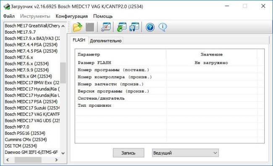This screenshot has height=166, width=273.
Task: Open the settings checklist toolbar icon
Action: pyautogui.click(x=106, y=27)
